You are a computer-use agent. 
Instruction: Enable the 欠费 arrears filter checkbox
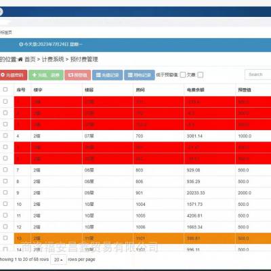201,75
